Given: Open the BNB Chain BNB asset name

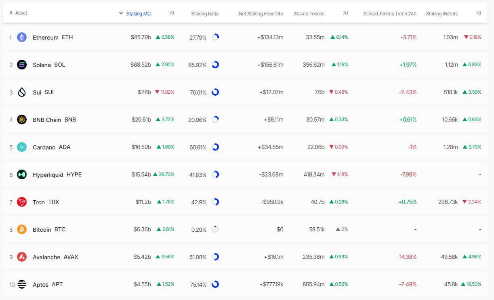Looking at the screenshot, I should (x=54, y=120).
